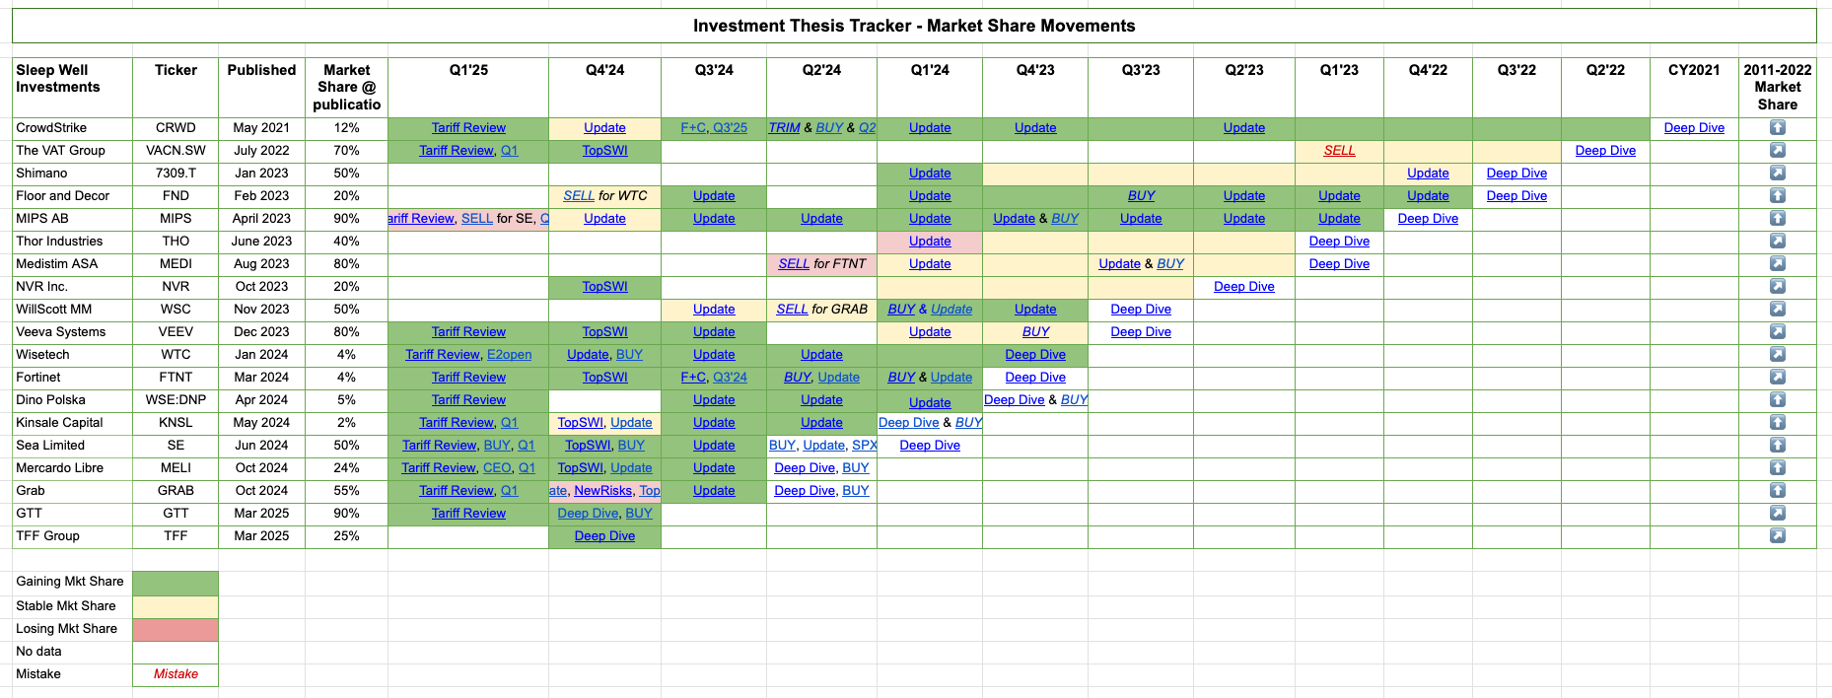Open the Q3'24 link in the Fortinet row
1832x698 pixels.
[x=730, y=377]
